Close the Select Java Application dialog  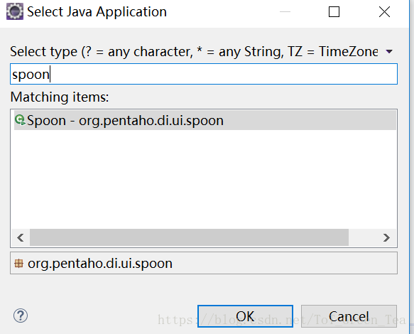[384, 11]
